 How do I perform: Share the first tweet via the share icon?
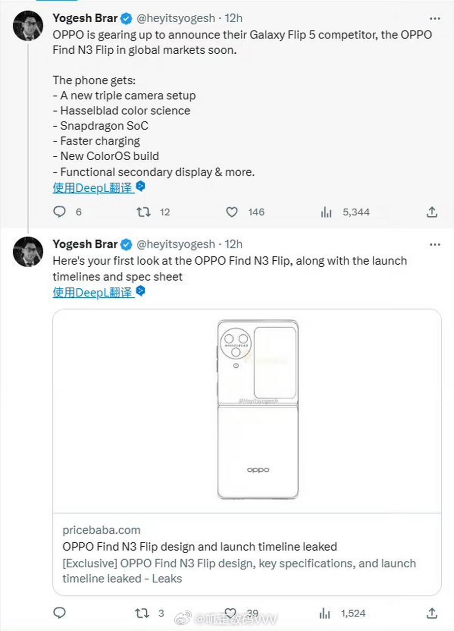click(x=432, y=212)
